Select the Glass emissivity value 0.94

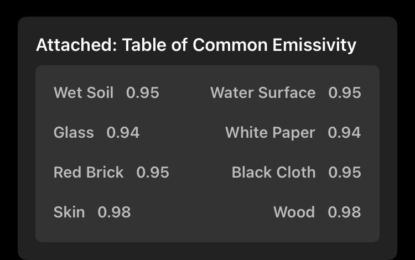[123, 132]
